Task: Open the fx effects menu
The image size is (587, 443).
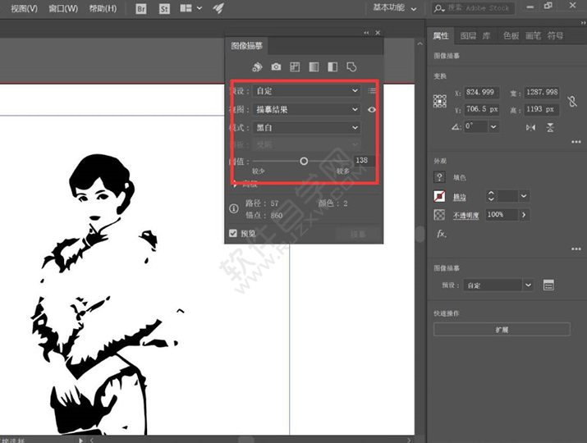Action: tap(442, 235)
